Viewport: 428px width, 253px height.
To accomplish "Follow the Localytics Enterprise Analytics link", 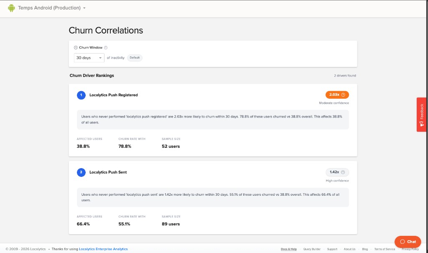I will coord(103,249).
